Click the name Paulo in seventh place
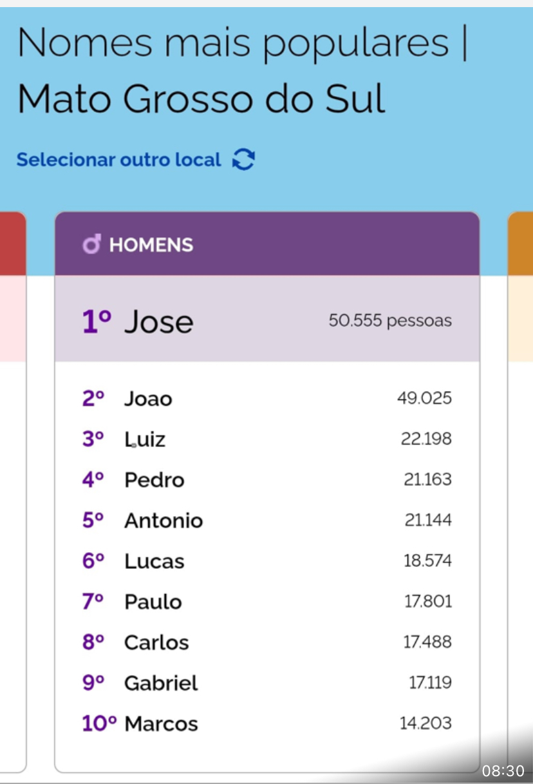Image resolution: width=533 pixels, height=784 pixels. click(153, 602)
